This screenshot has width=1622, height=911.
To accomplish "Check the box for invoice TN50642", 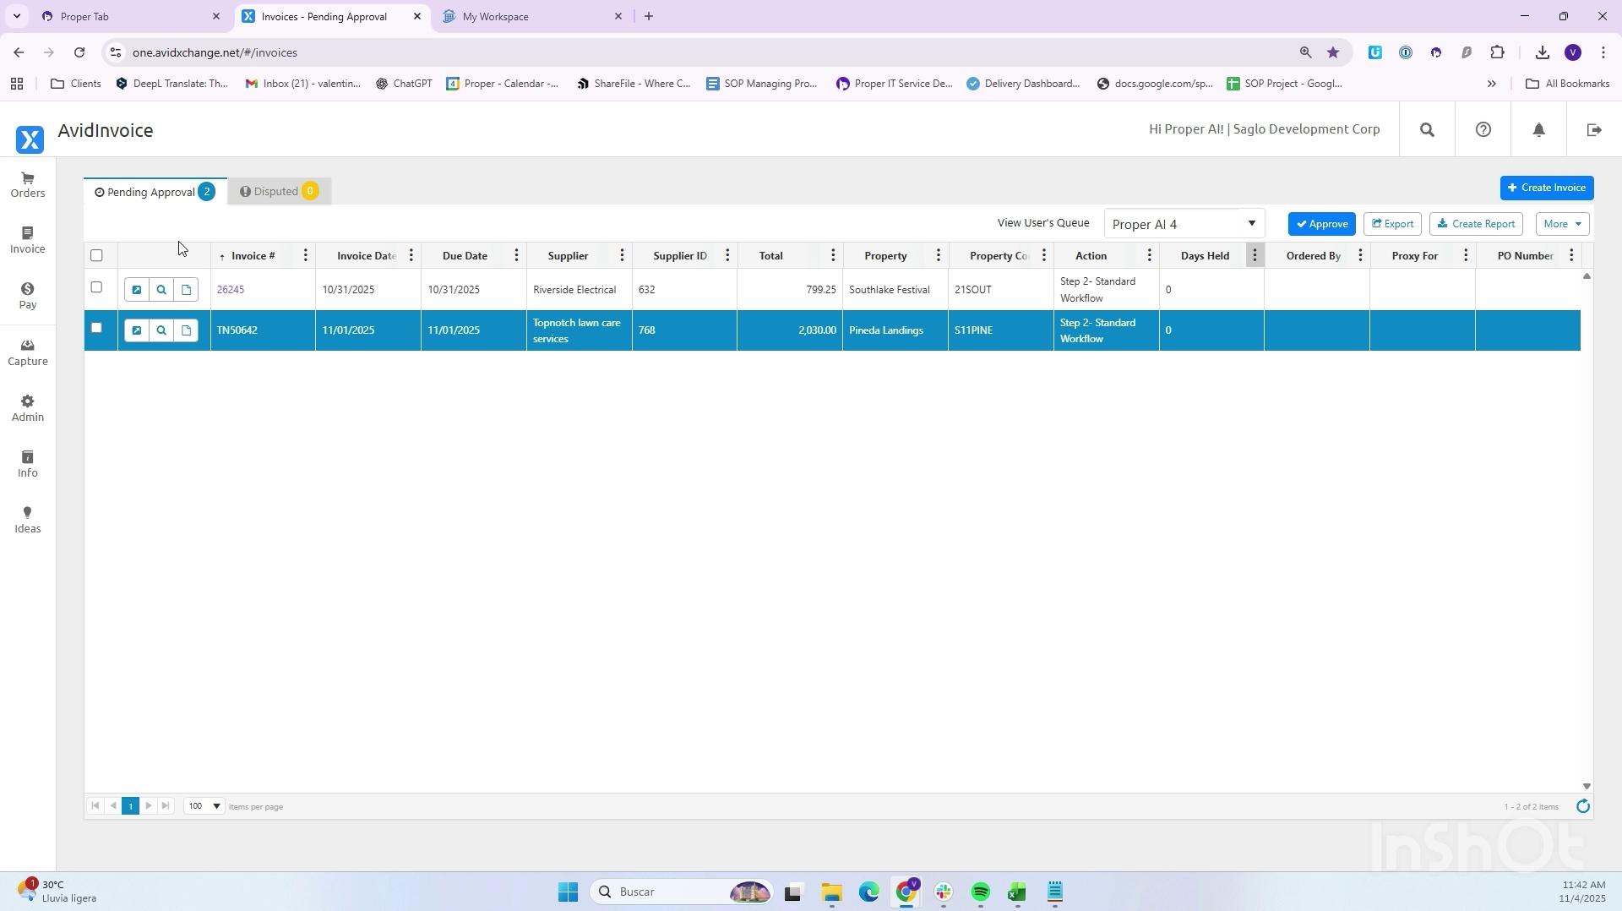I will pyautogui.click(x=96, y=328).
